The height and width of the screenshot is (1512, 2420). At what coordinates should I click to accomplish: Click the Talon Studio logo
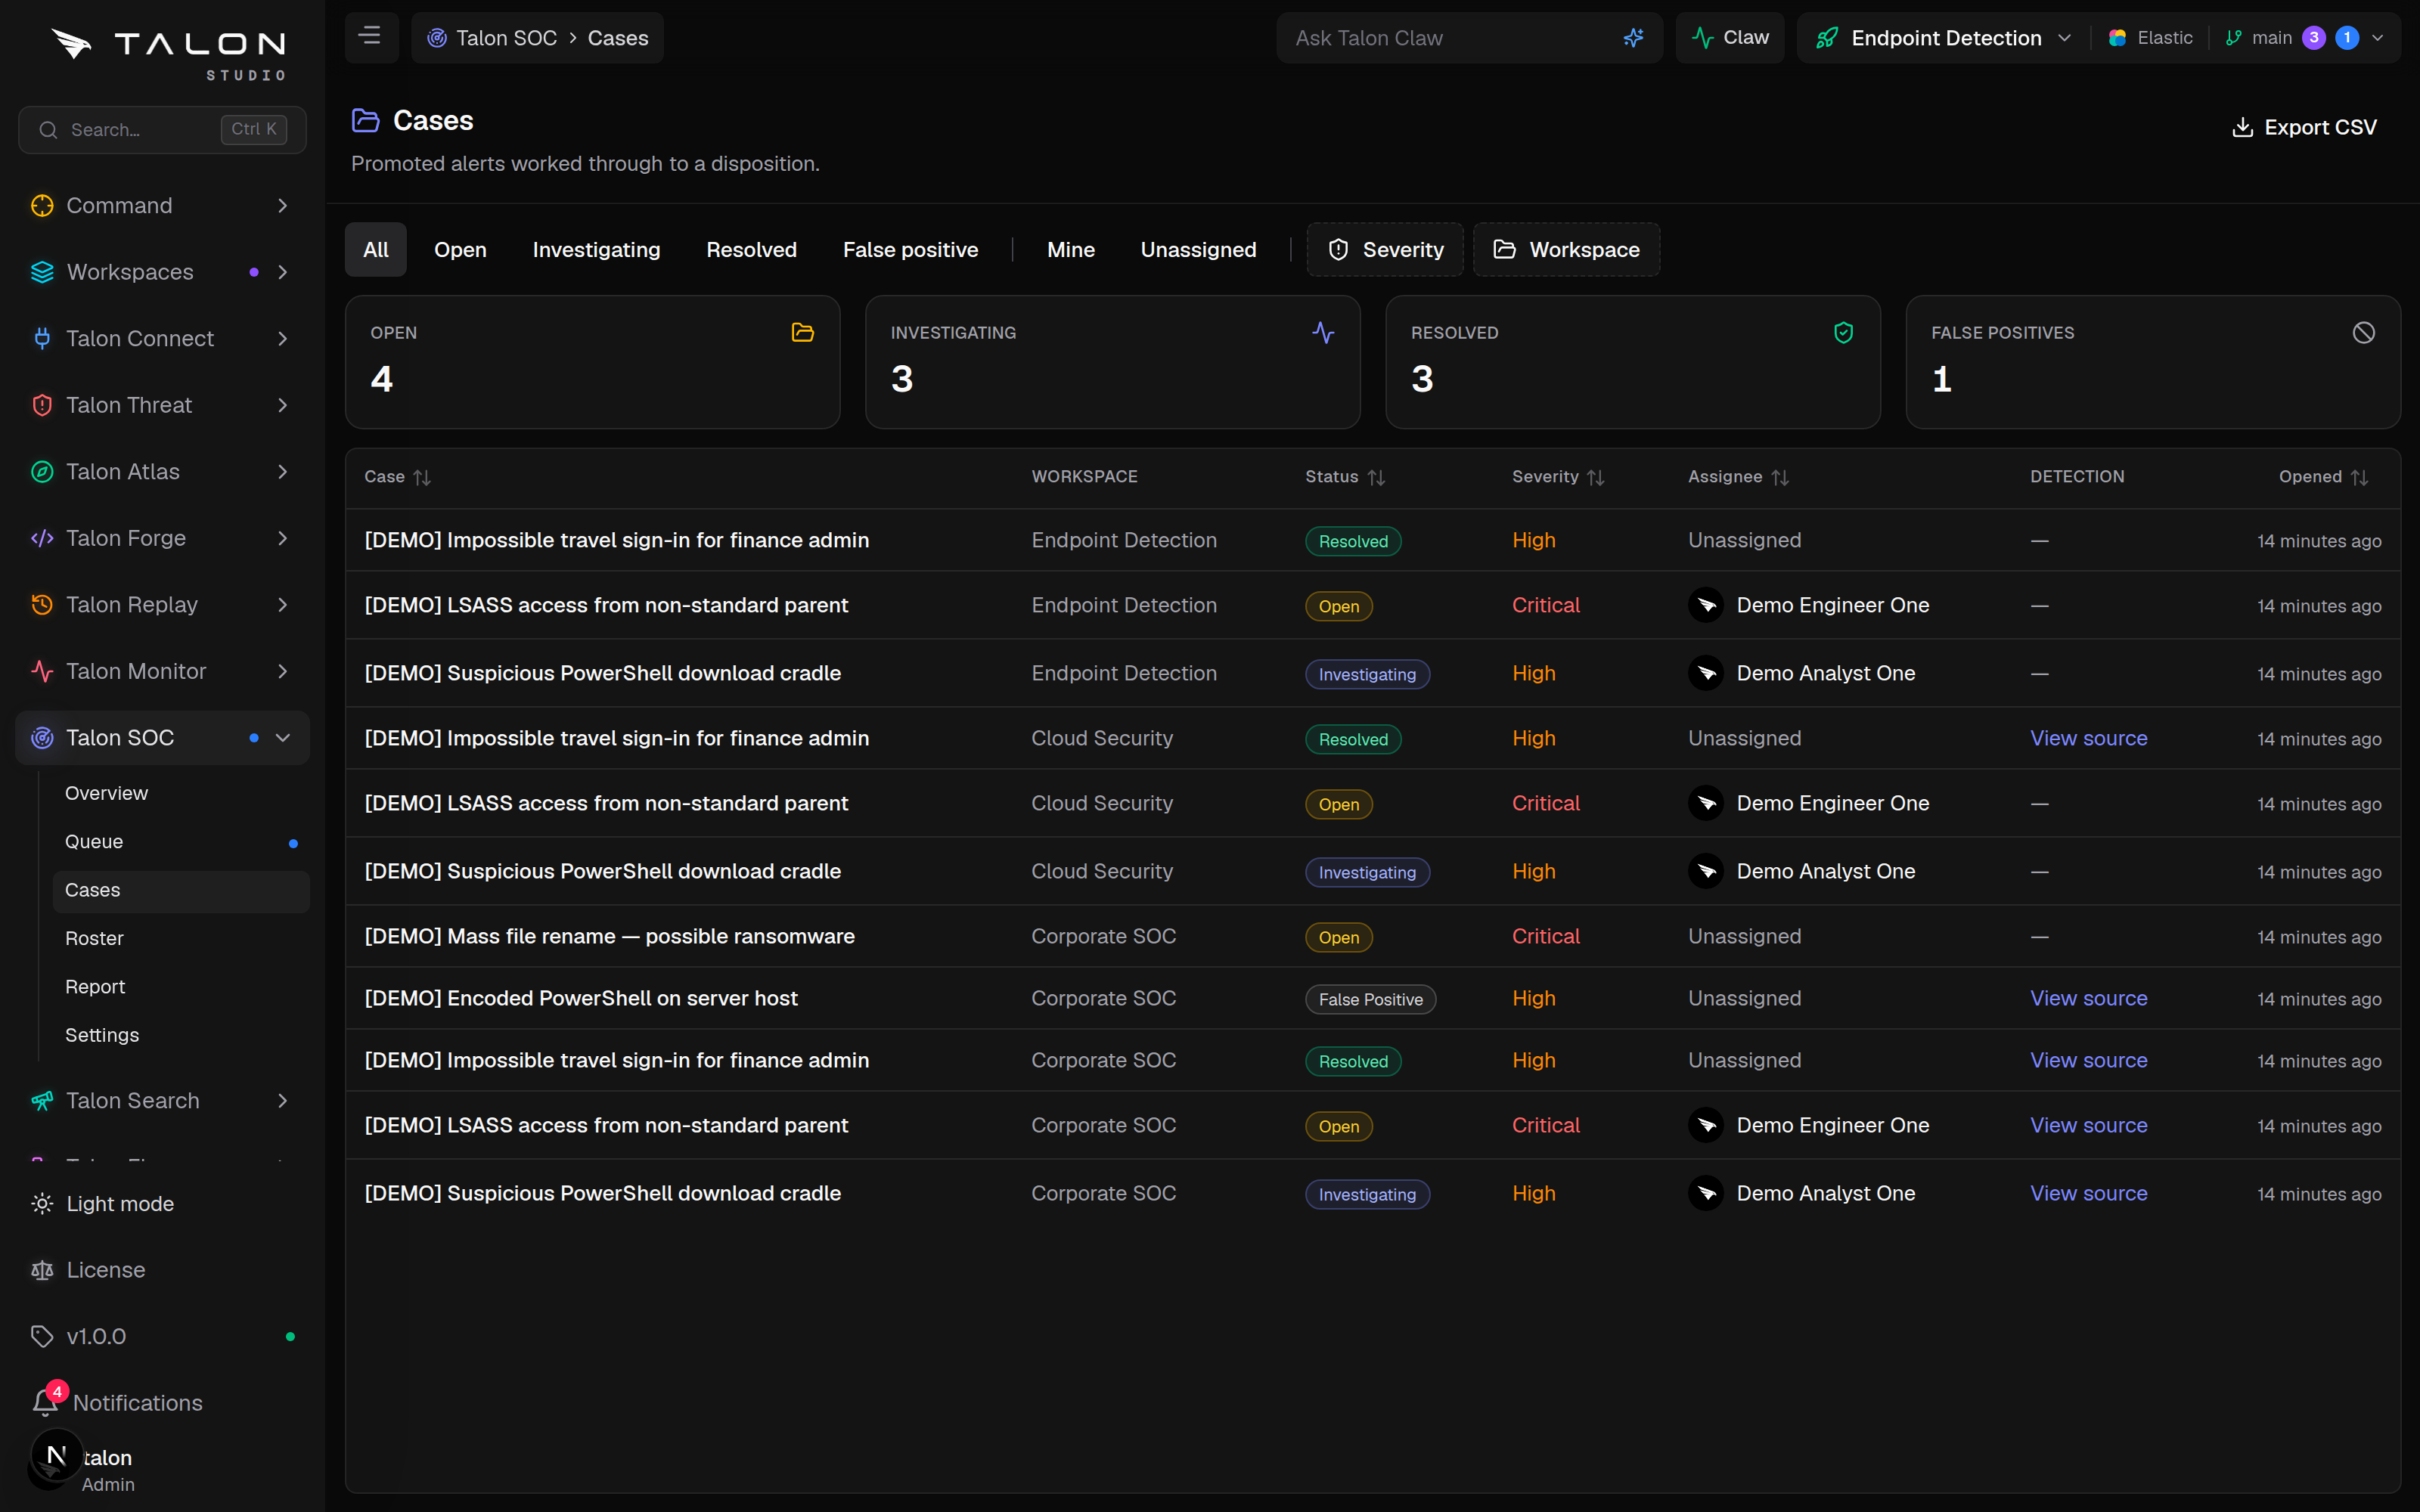click(x=168, y=54)
